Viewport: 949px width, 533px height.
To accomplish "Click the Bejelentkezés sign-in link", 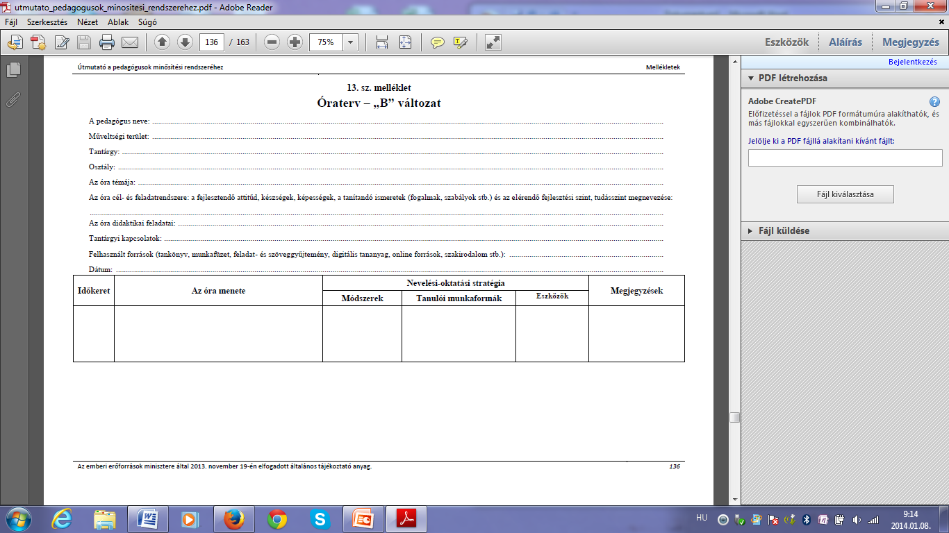I will [913, 62].
